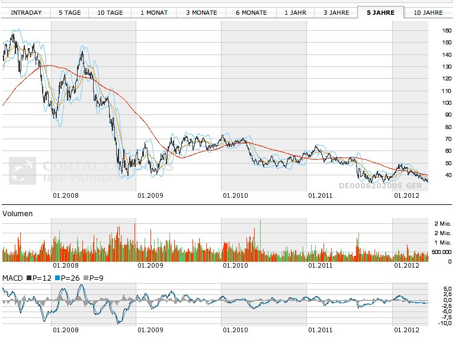This screenshot has width=455, height=337.
Task: Click the Volumen section label
Action: [x=18, y=213]
